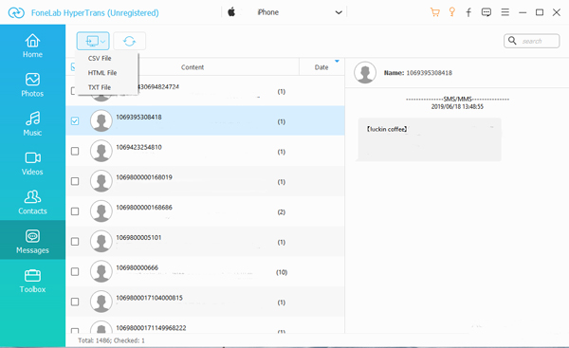The width and height of the screenshot is (569, 348).
Task: Check the 1069423254810 message checkbox
Action: [x=75, y=151]
